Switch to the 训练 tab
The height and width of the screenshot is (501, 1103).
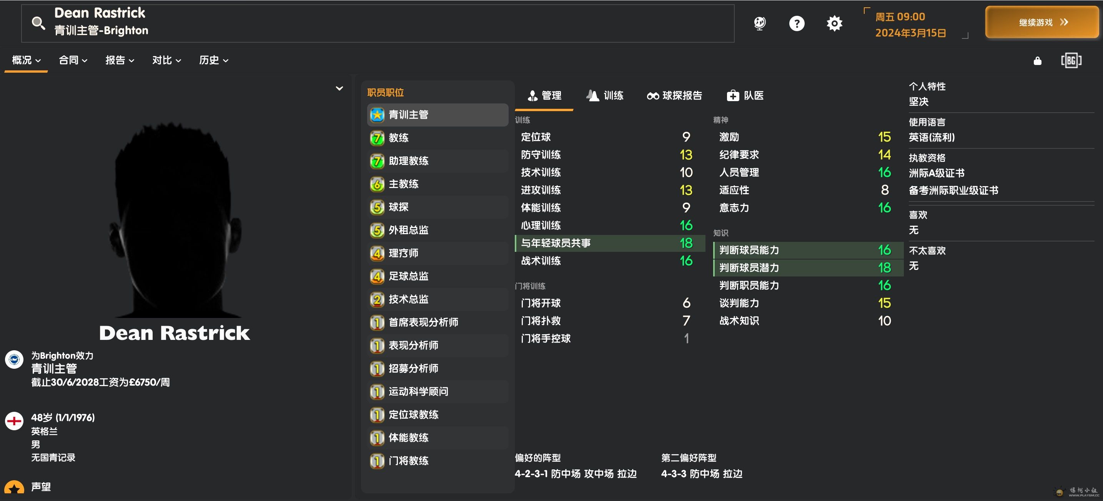[605, 95]
